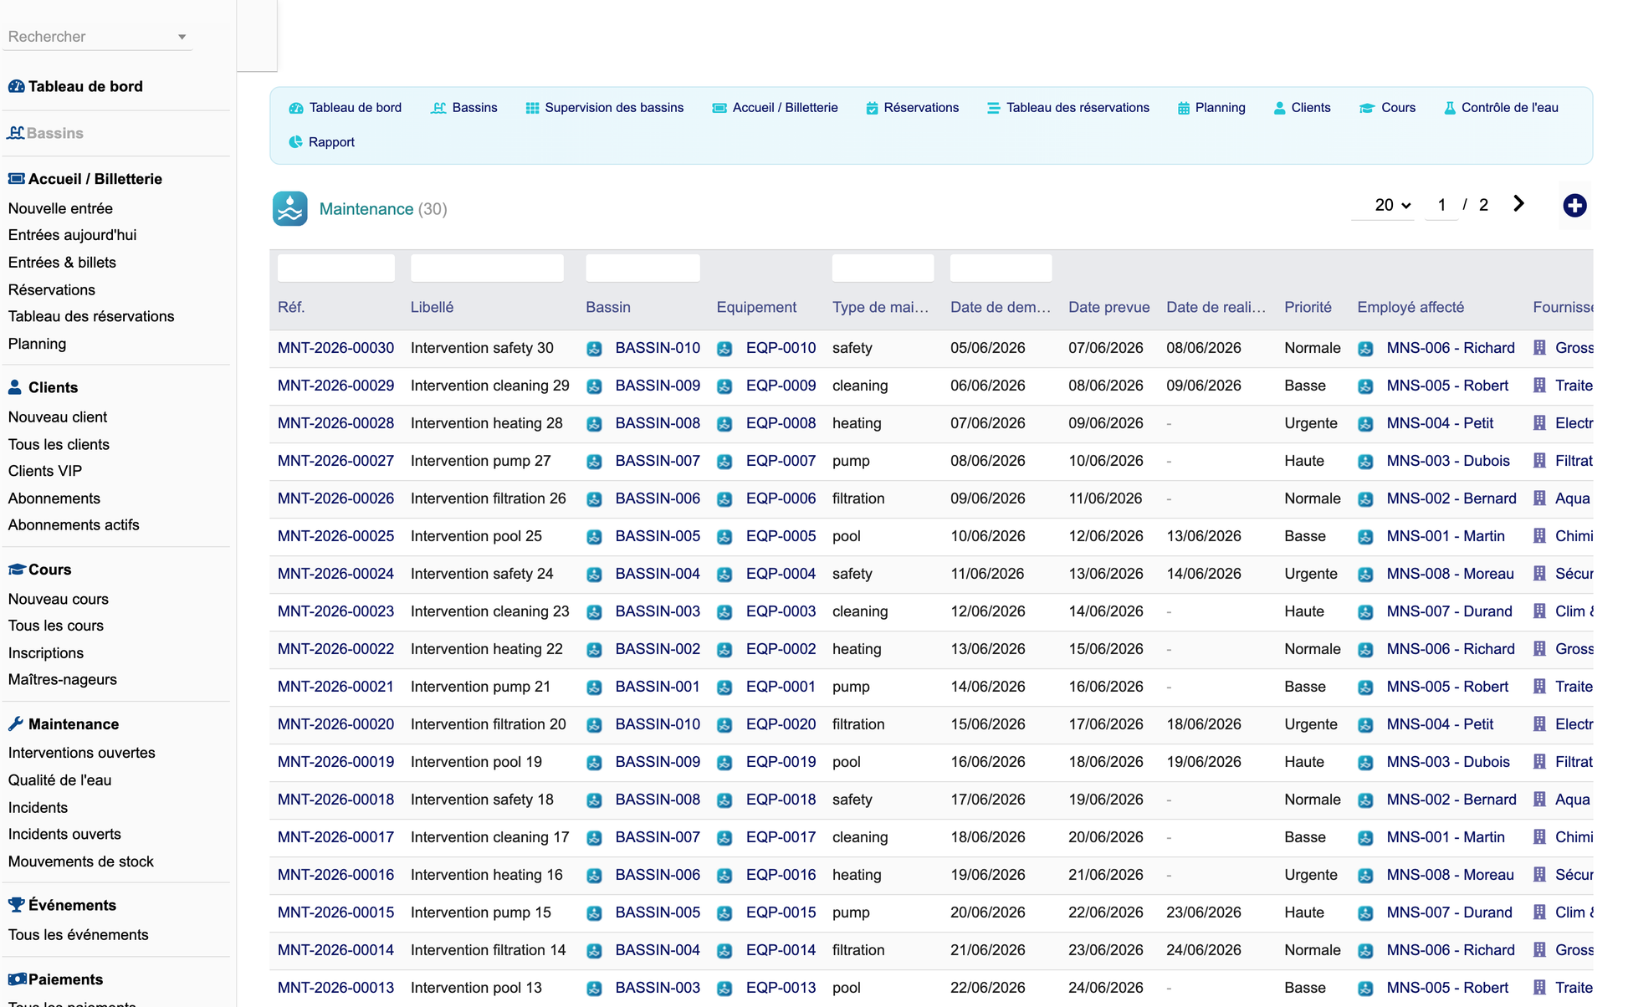This screenshot has width=1628, height=1007.
Task: Click the Bassins swimmer icon in sidebar
Action: coord(16,132)
